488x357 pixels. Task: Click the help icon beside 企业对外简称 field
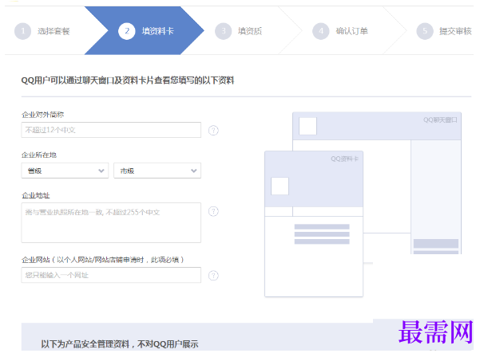point(213,130)
